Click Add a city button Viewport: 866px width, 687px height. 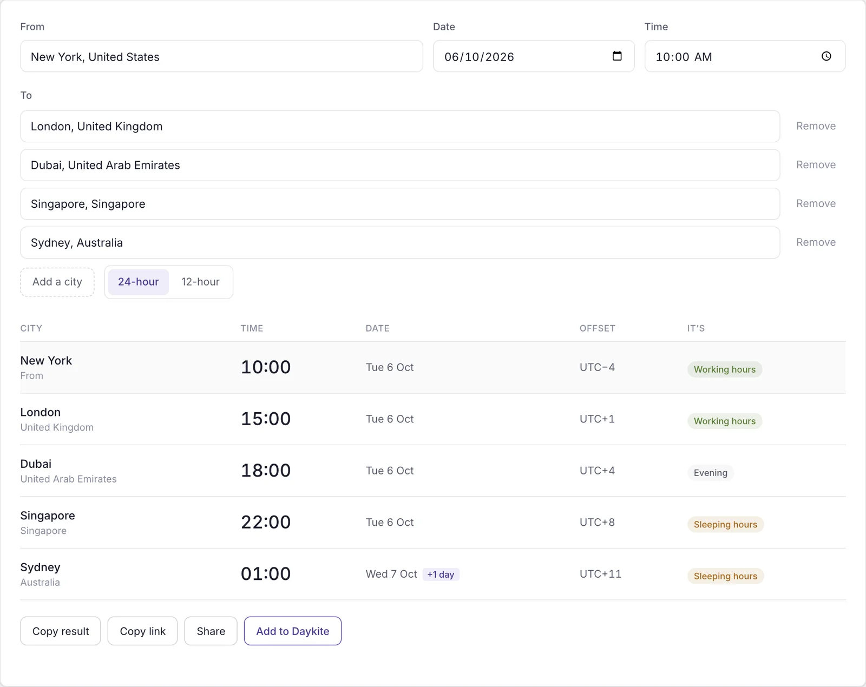click(x=57, y=282)
